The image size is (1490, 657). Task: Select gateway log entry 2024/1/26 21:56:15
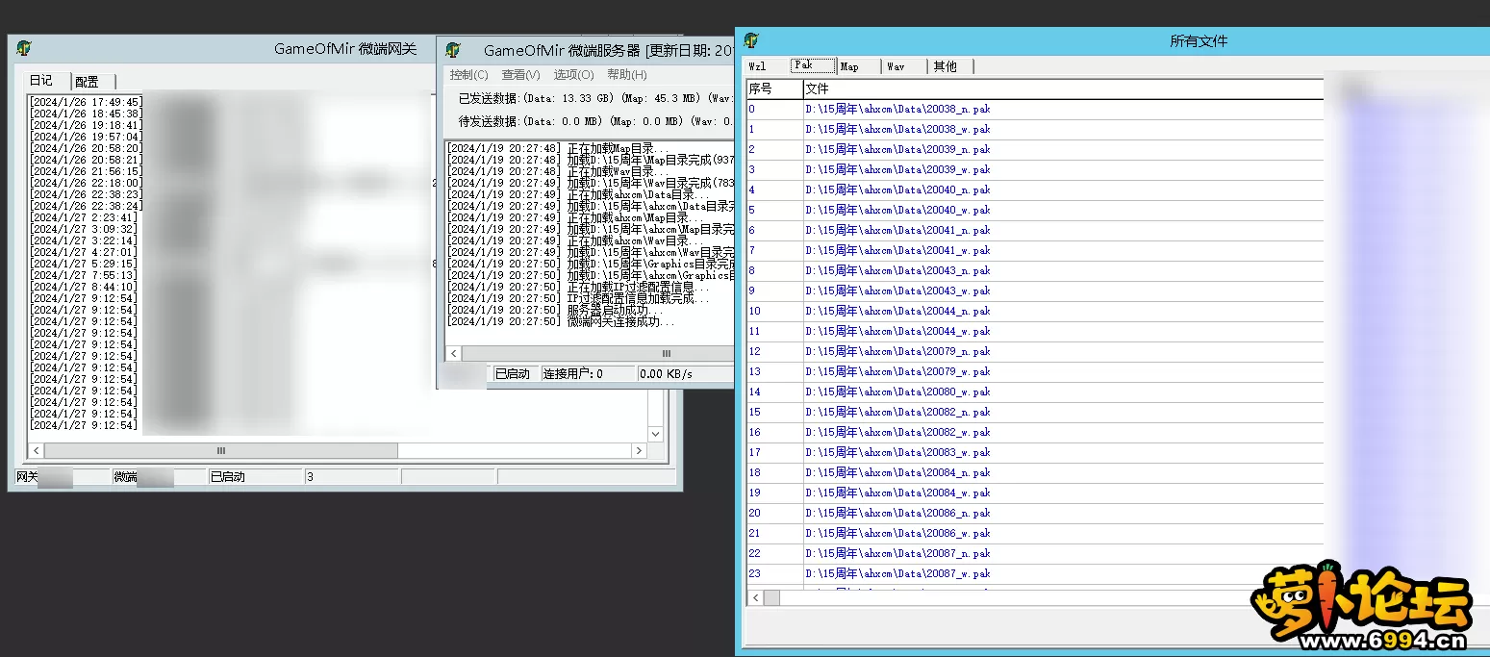(x=86, y=171)
